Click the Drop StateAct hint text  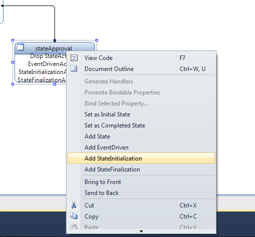[x=48, y=56]
